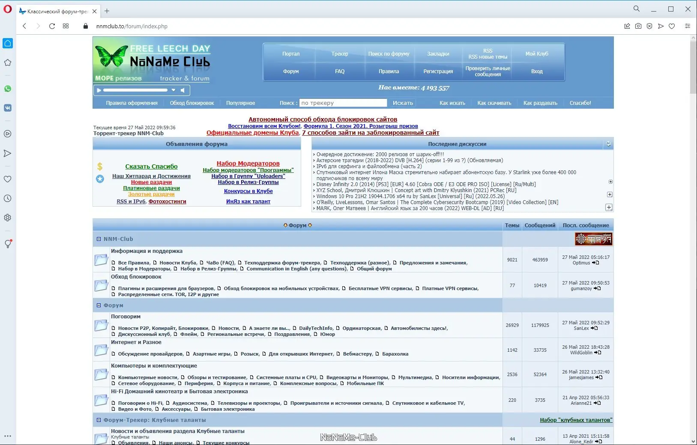Adjust the radio player volume slider

[x=135, y=90]
